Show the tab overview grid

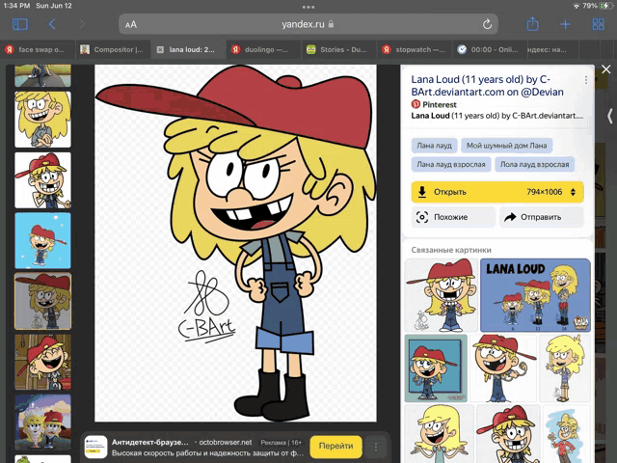(598, 24)
